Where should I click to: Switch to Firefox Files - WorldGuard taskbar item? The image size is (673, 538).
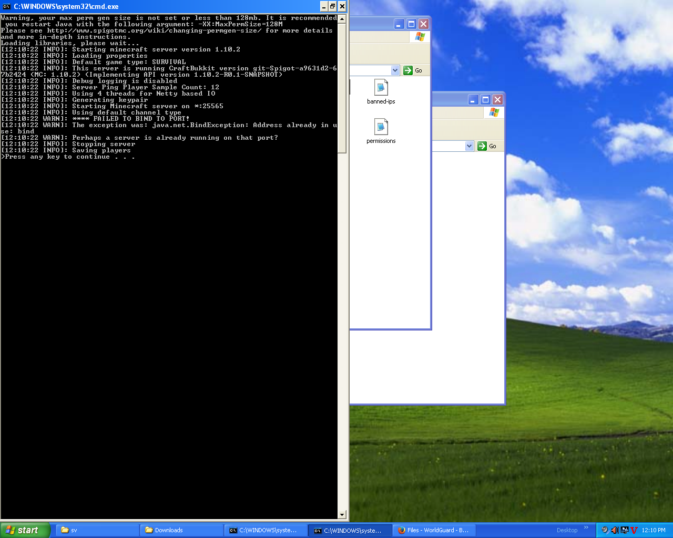tap(434, 530)
